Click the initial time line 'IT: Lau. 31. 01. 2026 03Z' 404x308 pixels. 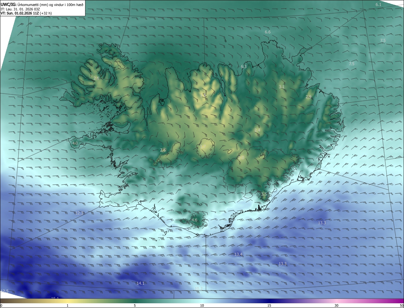click(x=21, y=9)
